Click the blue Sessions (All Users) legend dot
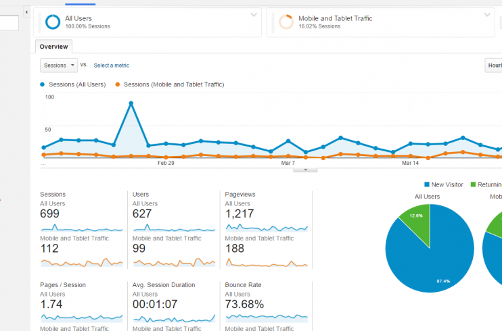The image size is (502, 331). tap(42, 84)
